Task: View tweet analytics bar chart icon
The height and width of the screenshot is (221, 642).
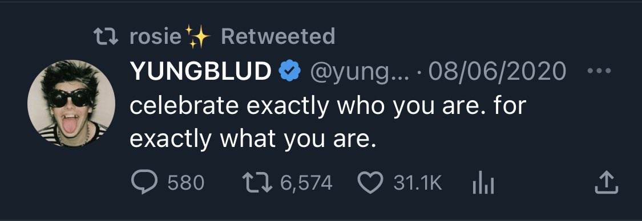Action: (x=483, y=183)
